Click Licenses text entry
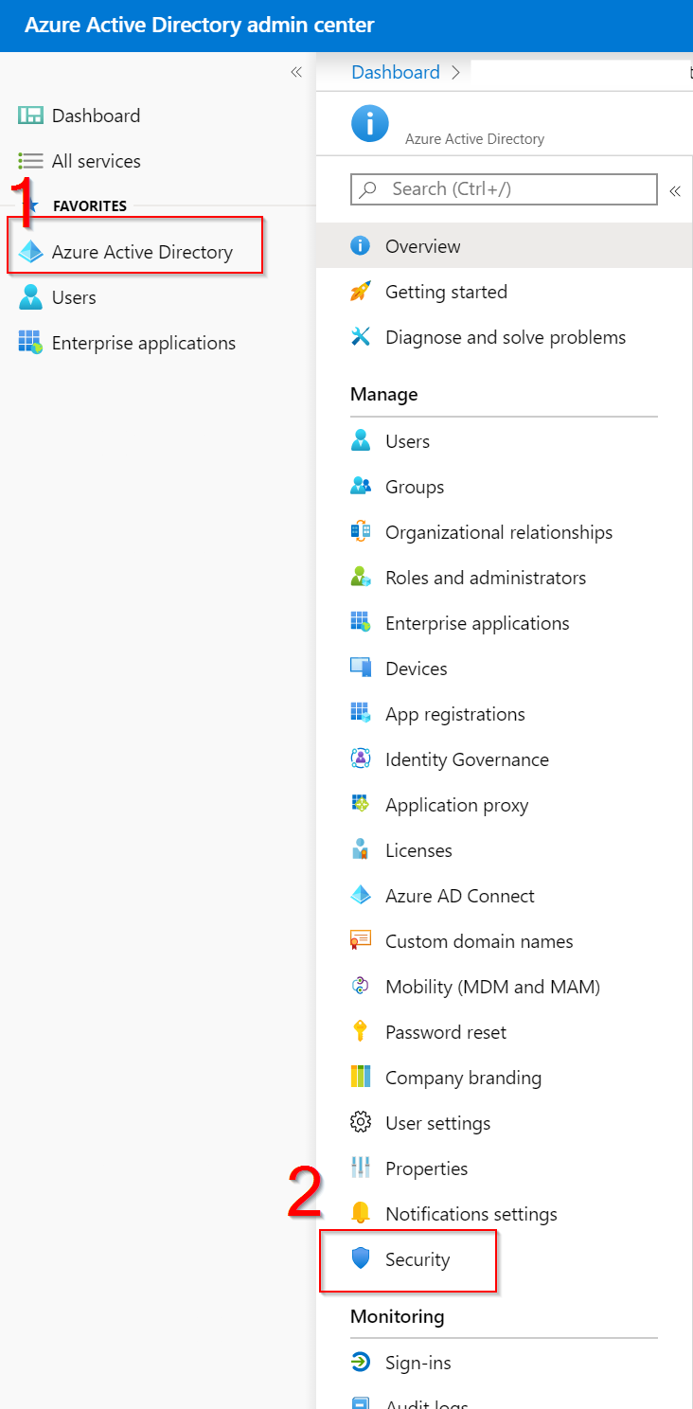Screen dimensions: 693x1409 [418, 850]
